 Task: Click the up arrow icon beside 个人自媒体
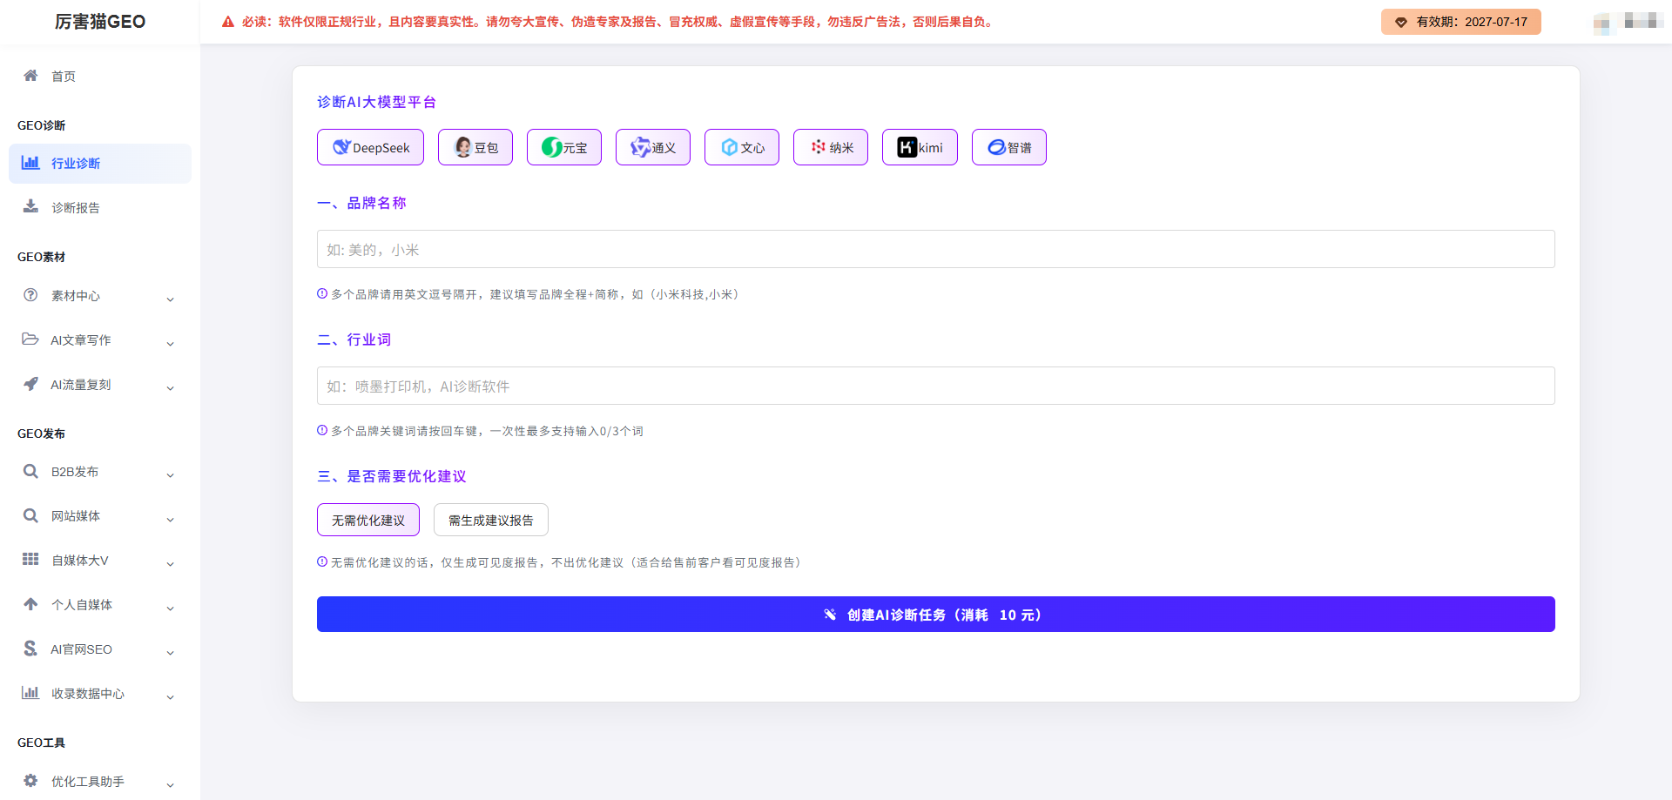[30, 603]
